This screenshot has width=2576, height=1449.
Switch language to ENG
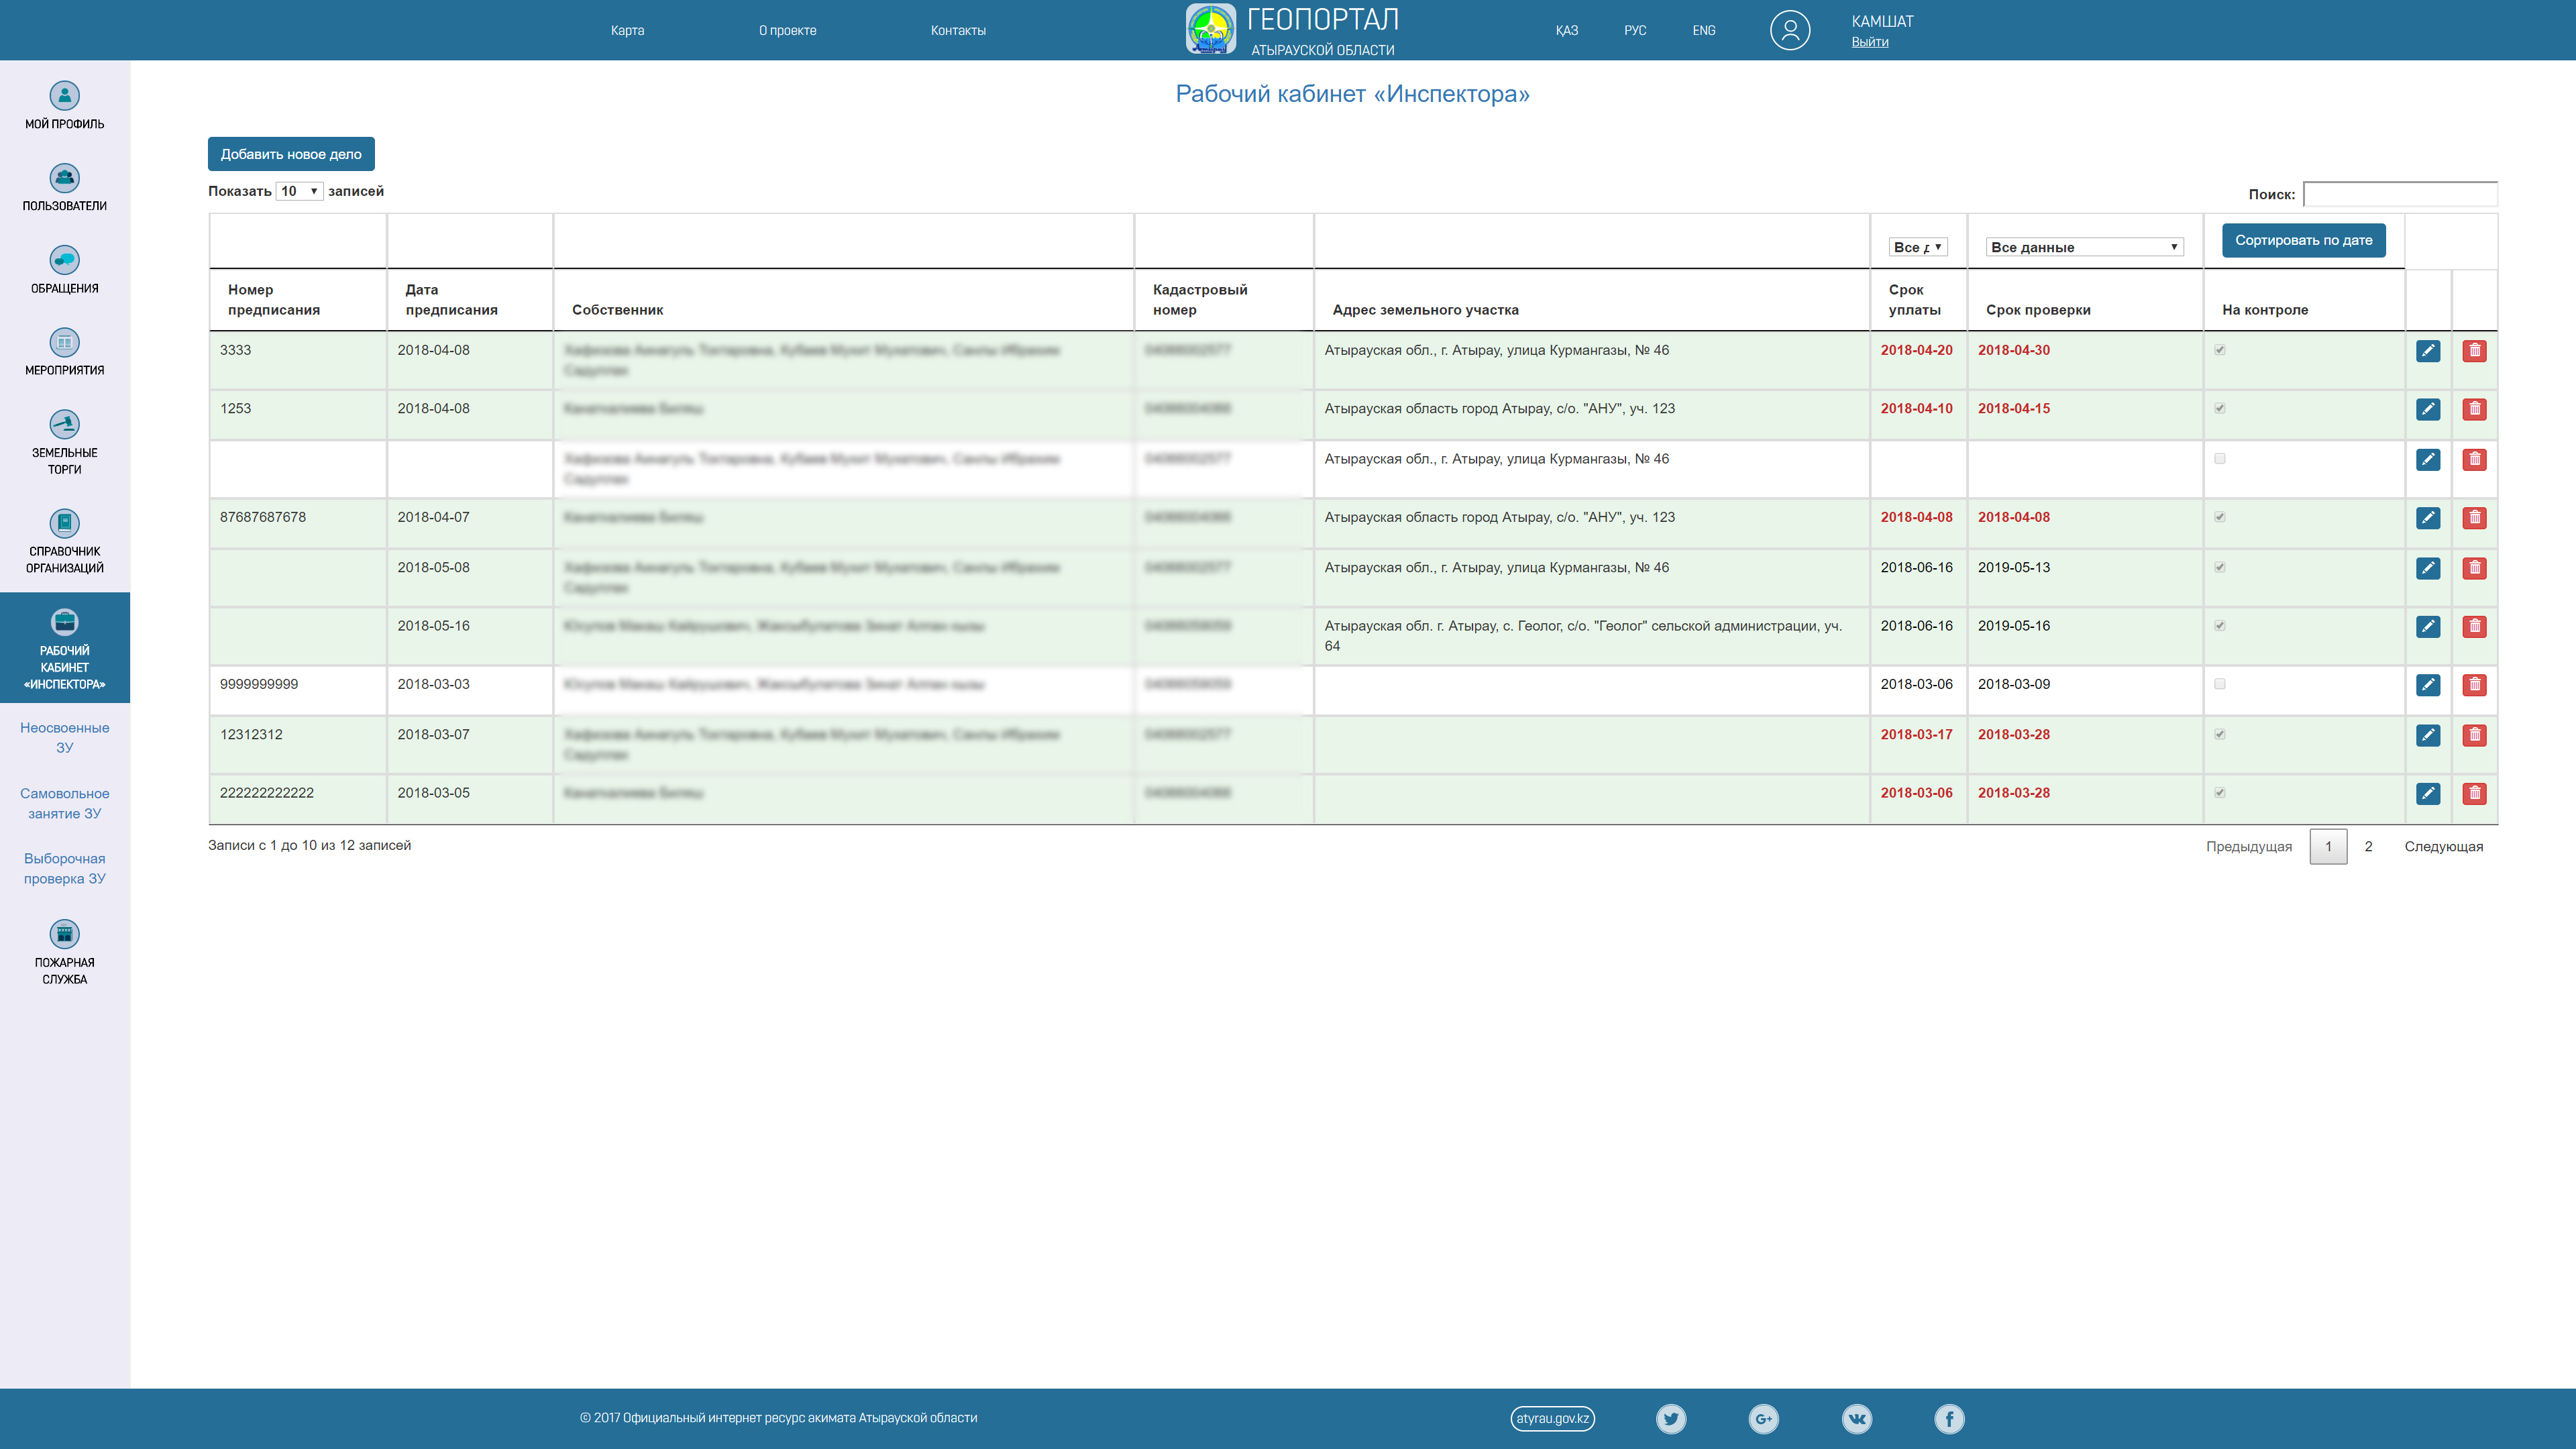point(1703,30)
